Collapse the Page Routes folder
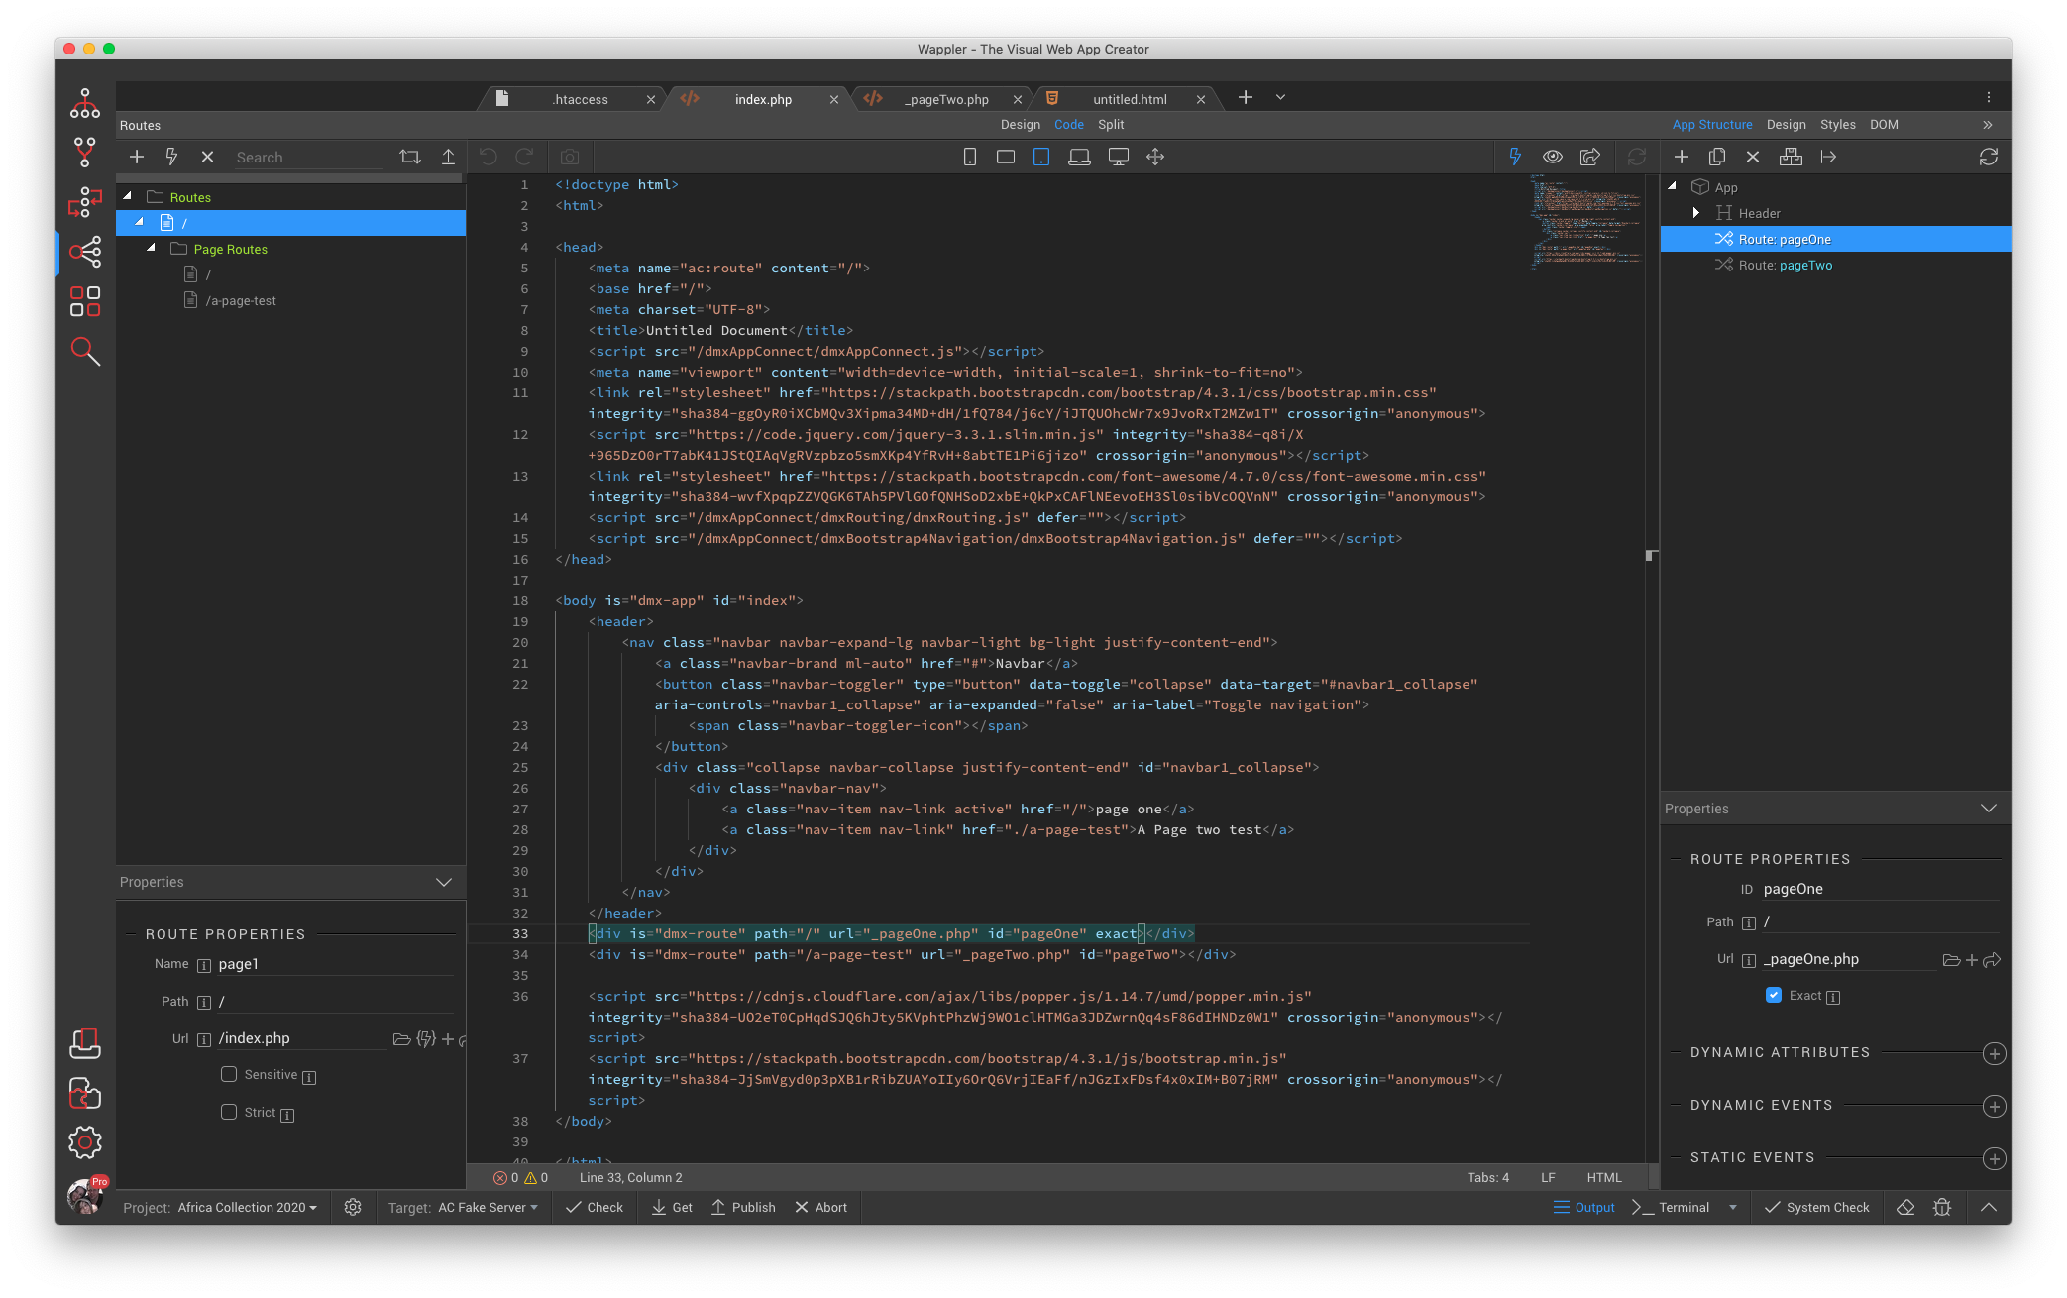Image resolution: width=2067 pixels, height=1298 pixels. click(152, 248)
